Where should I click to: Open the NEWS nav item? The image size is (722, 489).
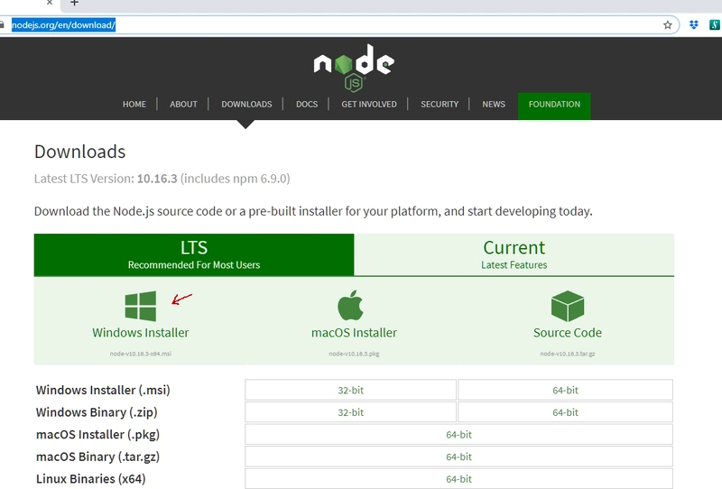pyautogui.click(x=494, y=104)
